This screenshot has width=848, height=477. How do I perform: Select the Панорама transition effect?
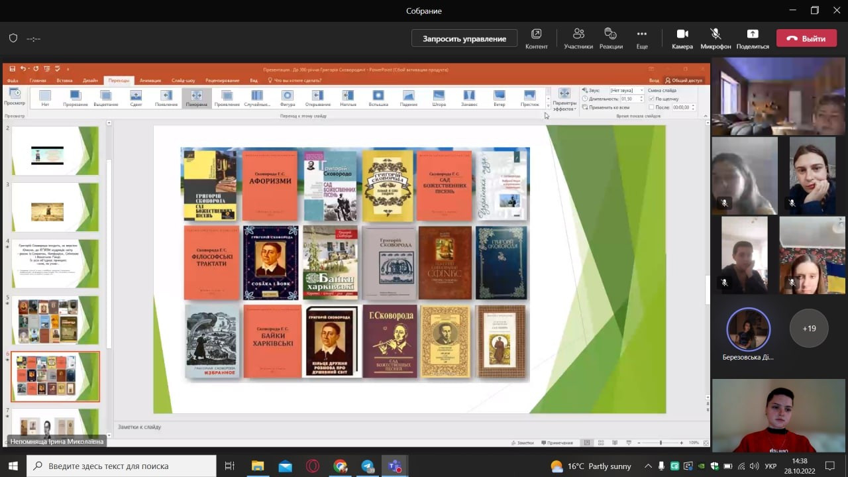[196, 98]
